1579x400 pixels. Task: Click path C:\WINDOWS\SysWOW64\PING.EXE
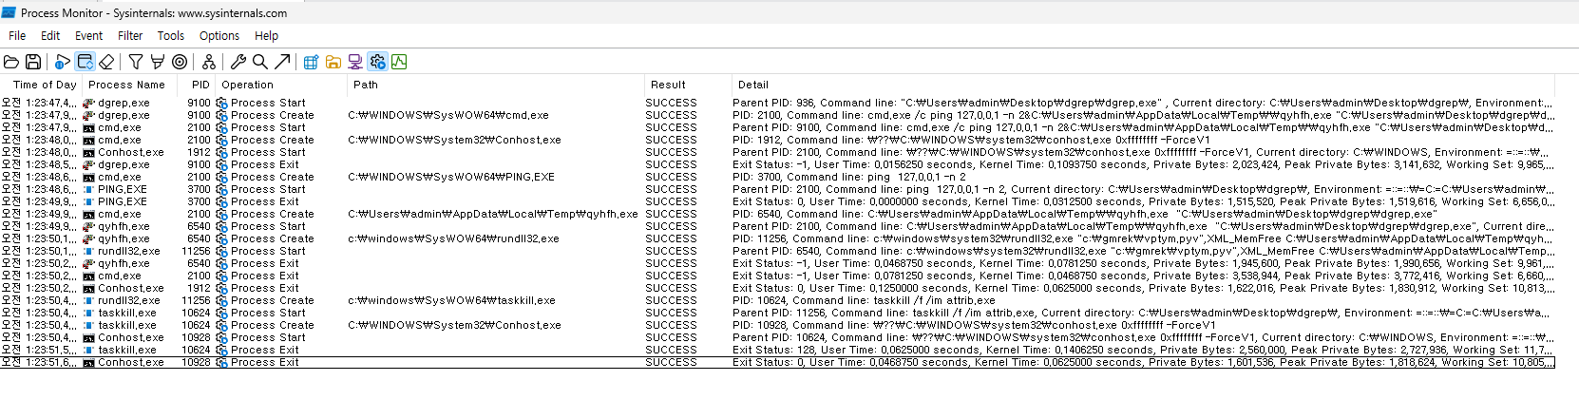point(451,177)
